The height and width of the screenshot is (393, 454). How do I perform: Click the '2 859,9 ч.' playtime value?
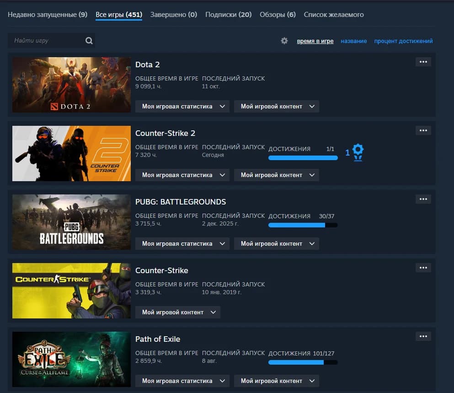[x=148, y=361]
